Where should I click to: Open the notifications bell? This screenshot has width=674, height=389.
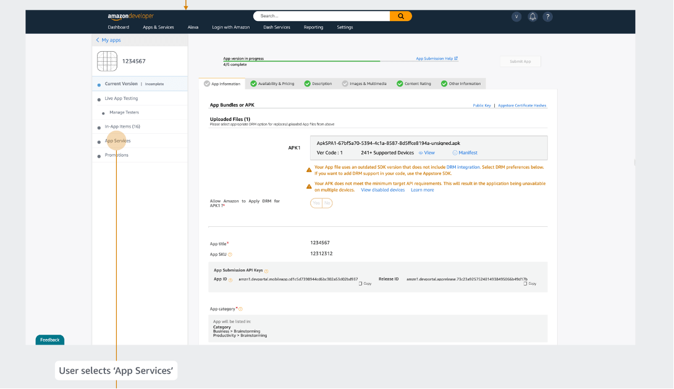pyautogui.click(x=533, y=17)
